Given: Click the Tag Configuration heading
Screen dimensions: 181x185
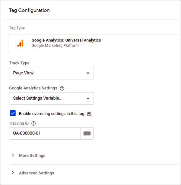Looking at the screenshot, I should click(x=29, y=10).
